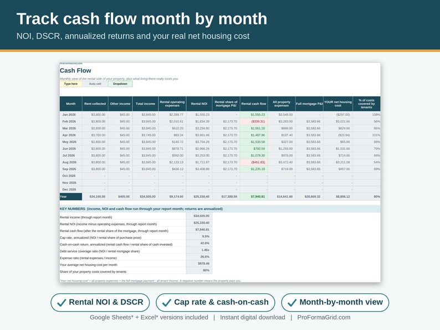Click the 'Rental operating expenses' column header
Screen dimensions: 440x330
[x=172, y=104]
